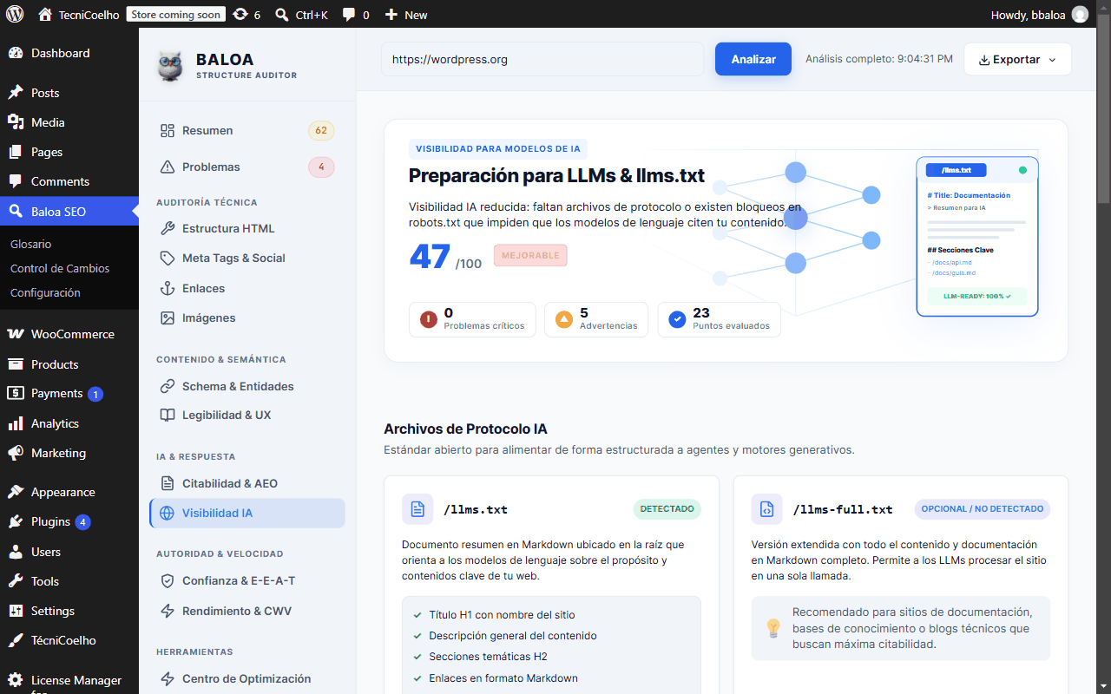Click the DETECTADO status badge
The height and width of the screenshot is (694, 1111).
point(667,509)
